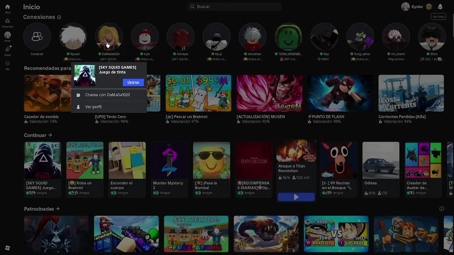Open 99 Noches en el Bosque game
Image resolution: width=454 pixels, height=255 pixels.
pos(338,169)
